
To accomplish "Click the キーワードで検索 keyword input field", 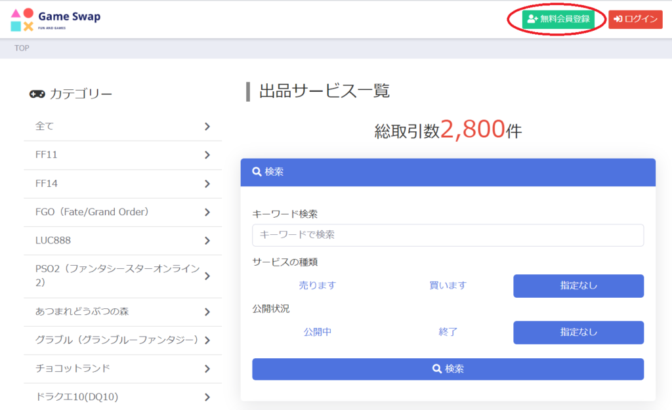I will [x=448, y=235].
